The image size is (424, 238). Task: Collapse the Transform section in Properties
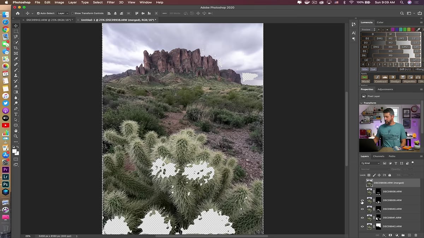pos(361,103)
